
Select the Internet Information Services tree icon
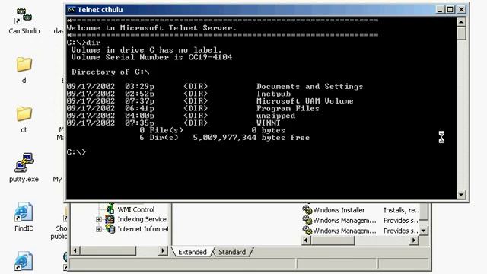110,229
